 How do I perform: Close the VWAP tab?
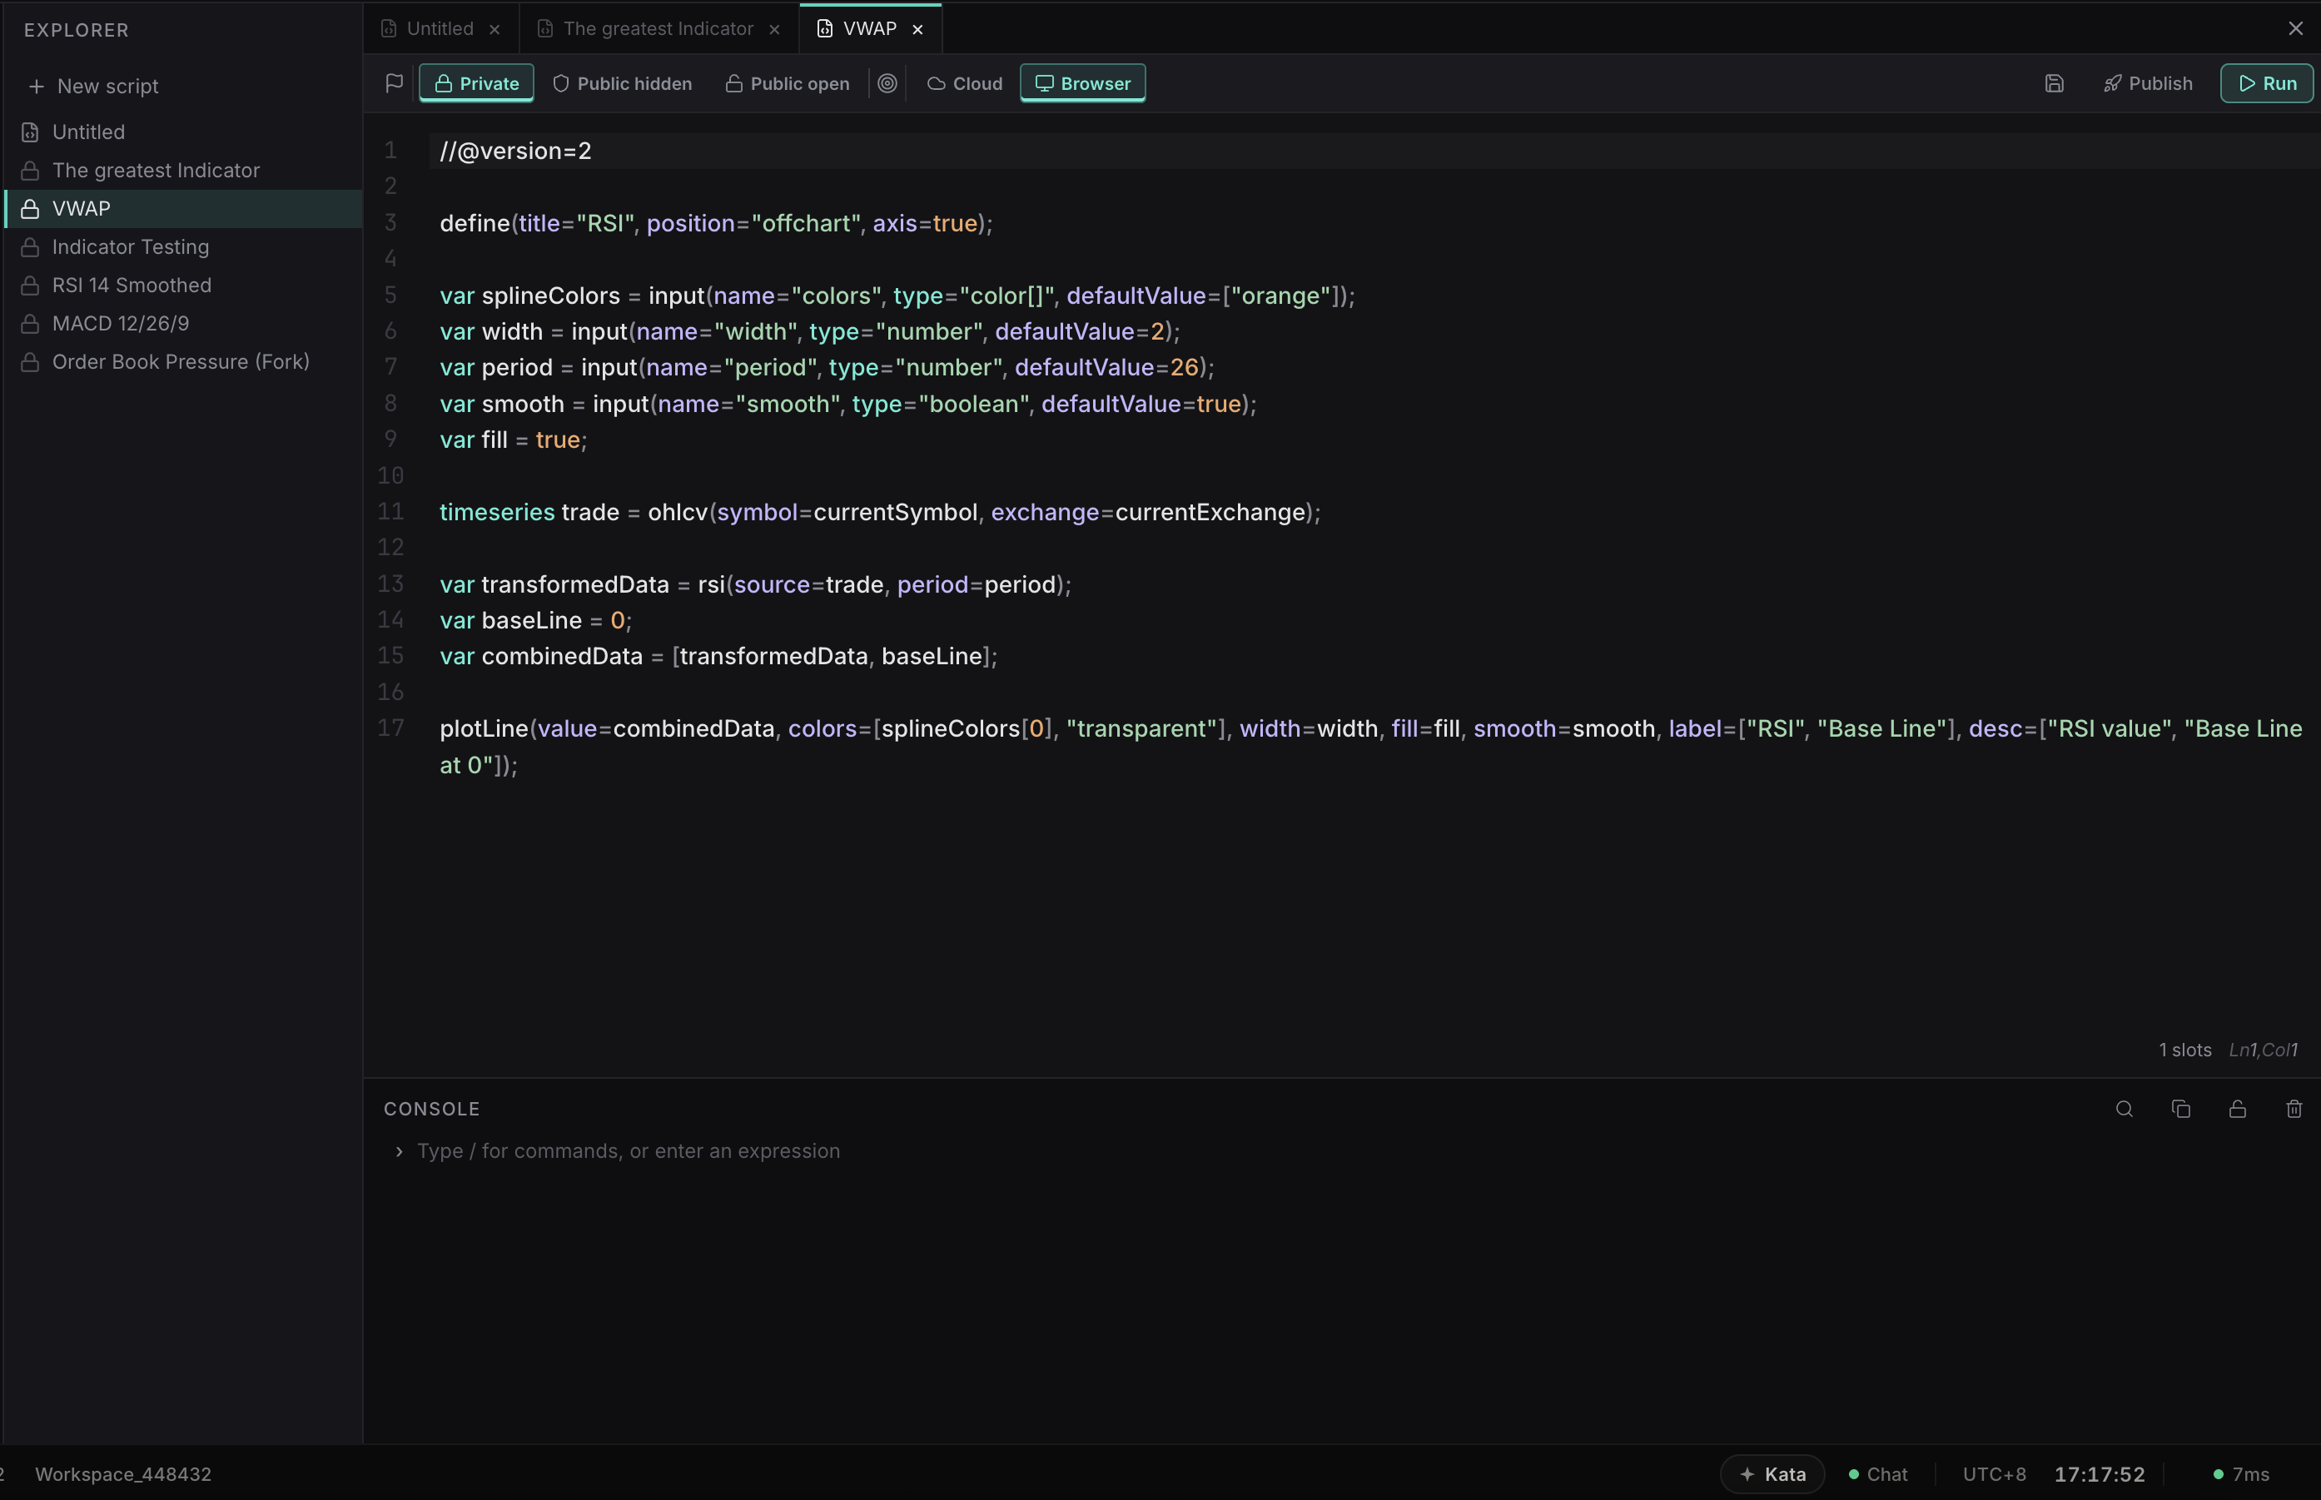tap(917, 29)
